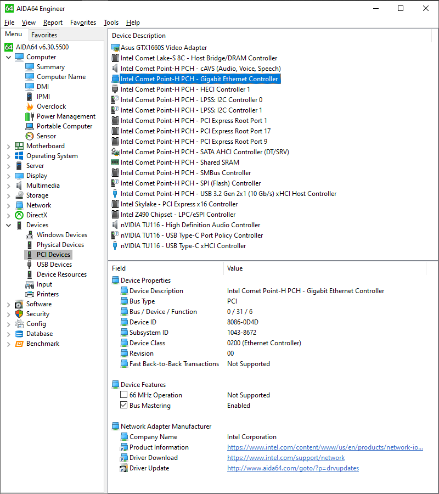Select the Summary monitor icon
Screen dimensions: 439x494
click(x=30, y=67)
